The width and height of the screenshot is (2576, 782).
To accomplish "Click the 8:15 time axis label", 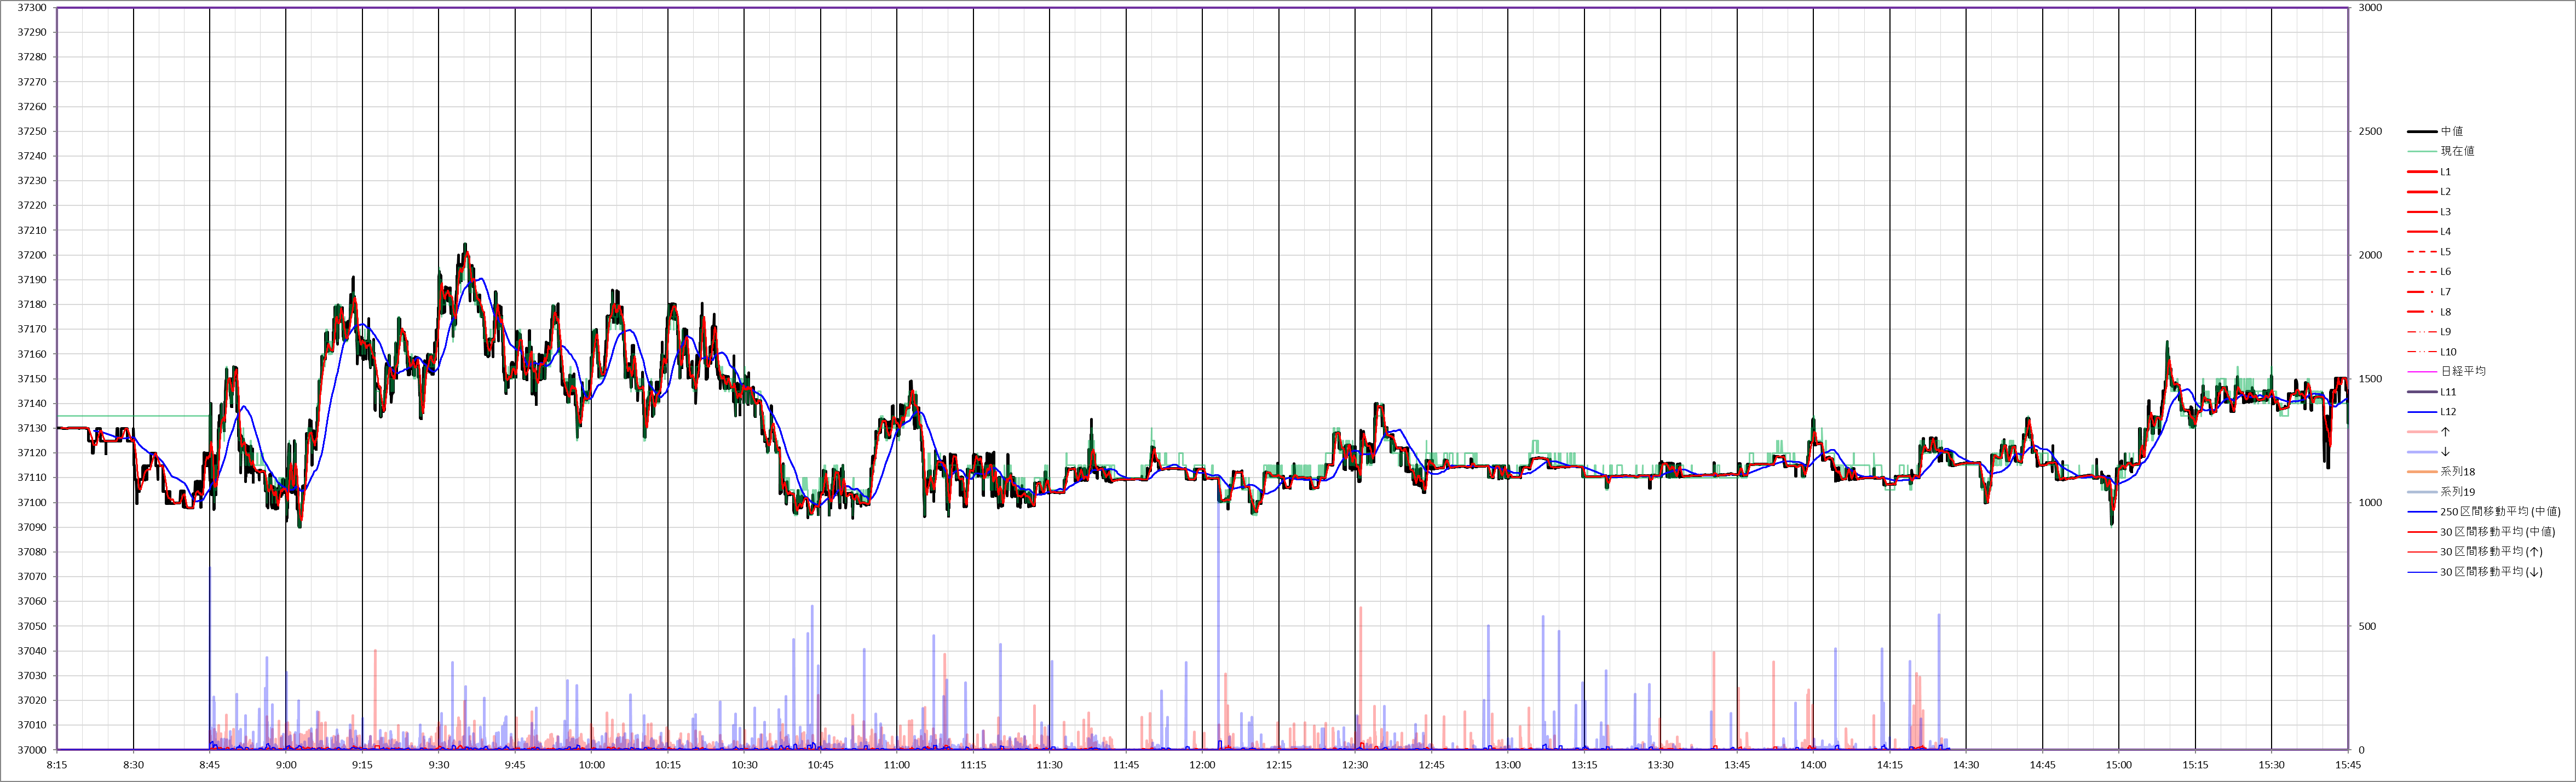I will tap(57, 765).
